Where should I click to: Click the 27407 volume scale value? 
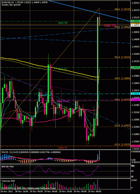point(134,180)
